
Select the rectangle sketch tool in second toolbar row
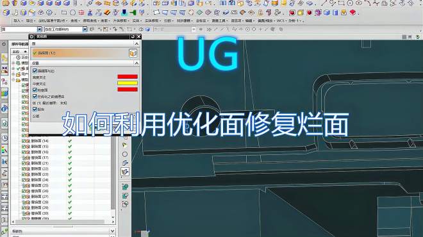click(x=64, y=13)
